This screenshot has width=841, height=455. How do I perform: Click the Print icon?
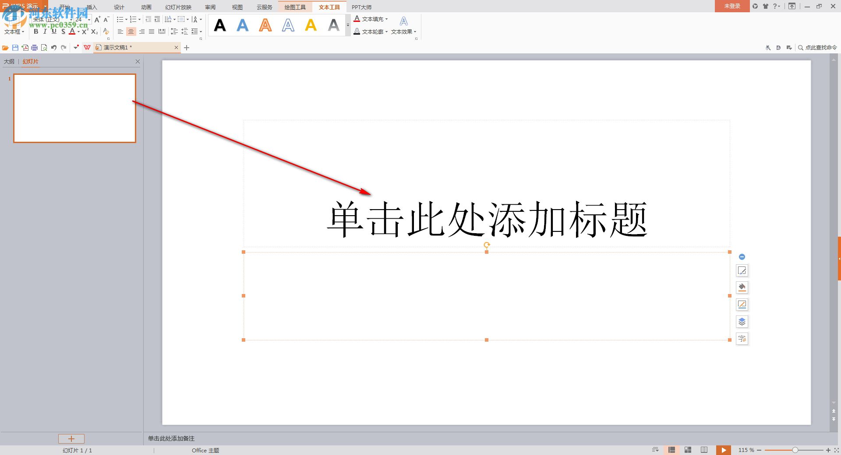tap(35, 47)
